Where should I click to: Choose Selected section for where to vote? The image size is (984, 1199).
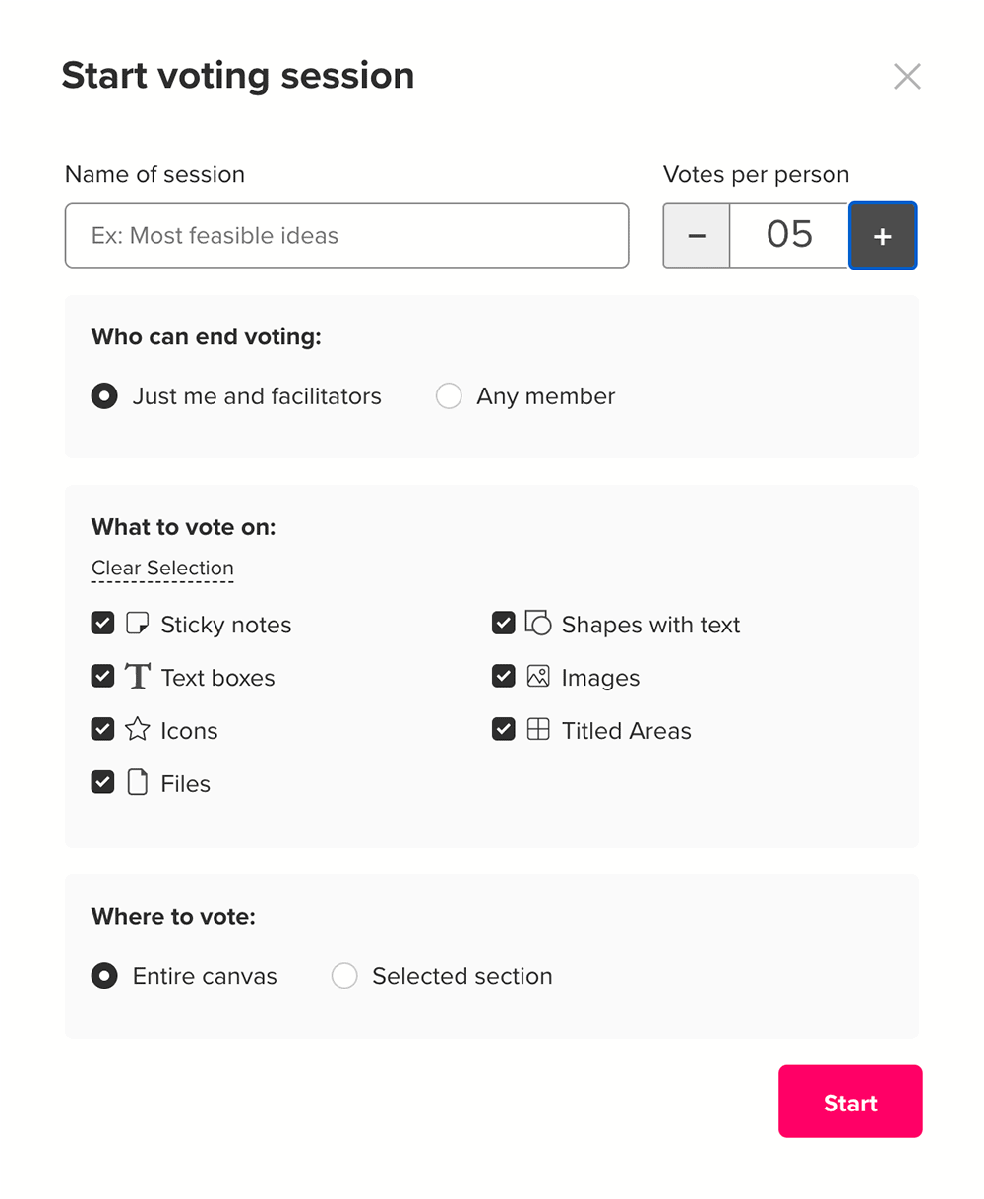pyautogui.click(x=344, y=976)
